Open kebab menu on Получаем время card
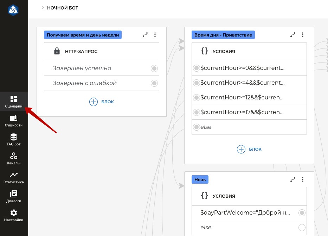 coord(155,35)
